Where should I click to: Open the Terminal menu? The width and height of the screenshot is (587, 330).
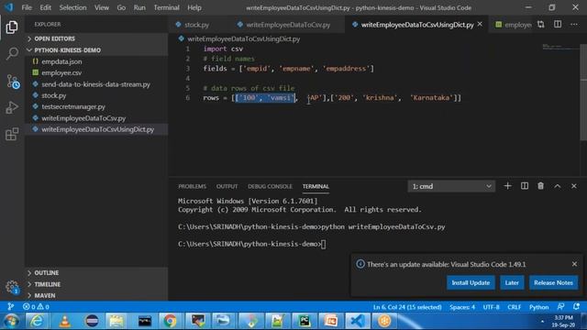pos(166,7)
